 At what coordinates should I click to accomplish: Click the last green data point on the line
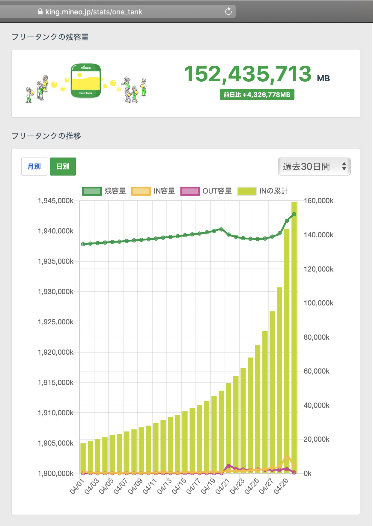294,214
